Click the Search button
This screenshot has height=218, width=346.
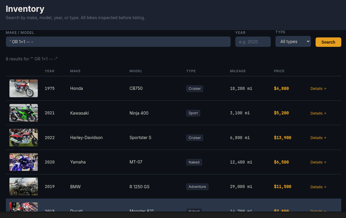tap(328, 42)
